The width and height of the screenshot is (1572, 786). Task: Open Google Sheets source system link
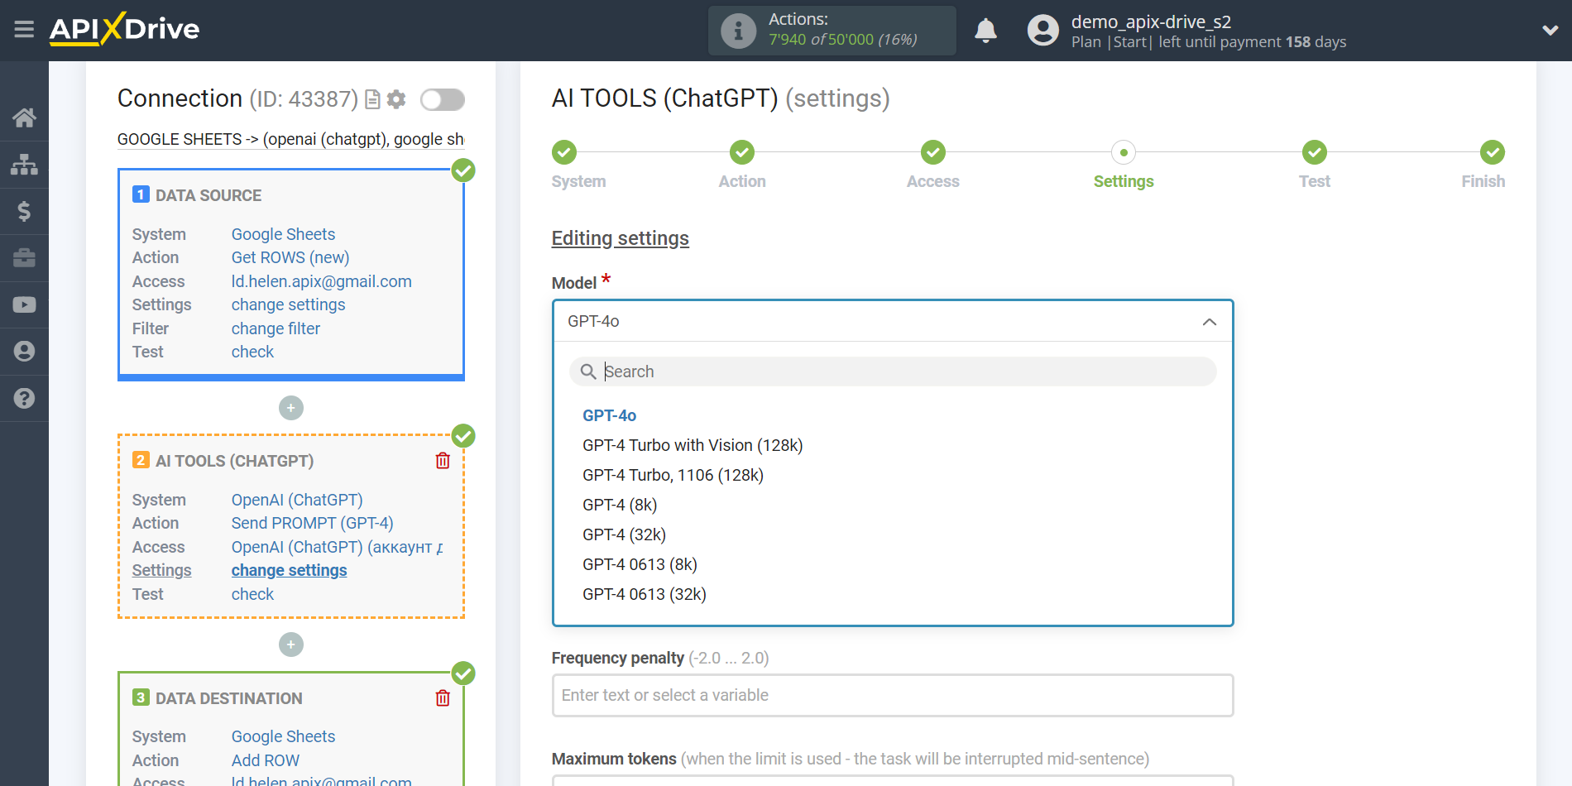283,234
